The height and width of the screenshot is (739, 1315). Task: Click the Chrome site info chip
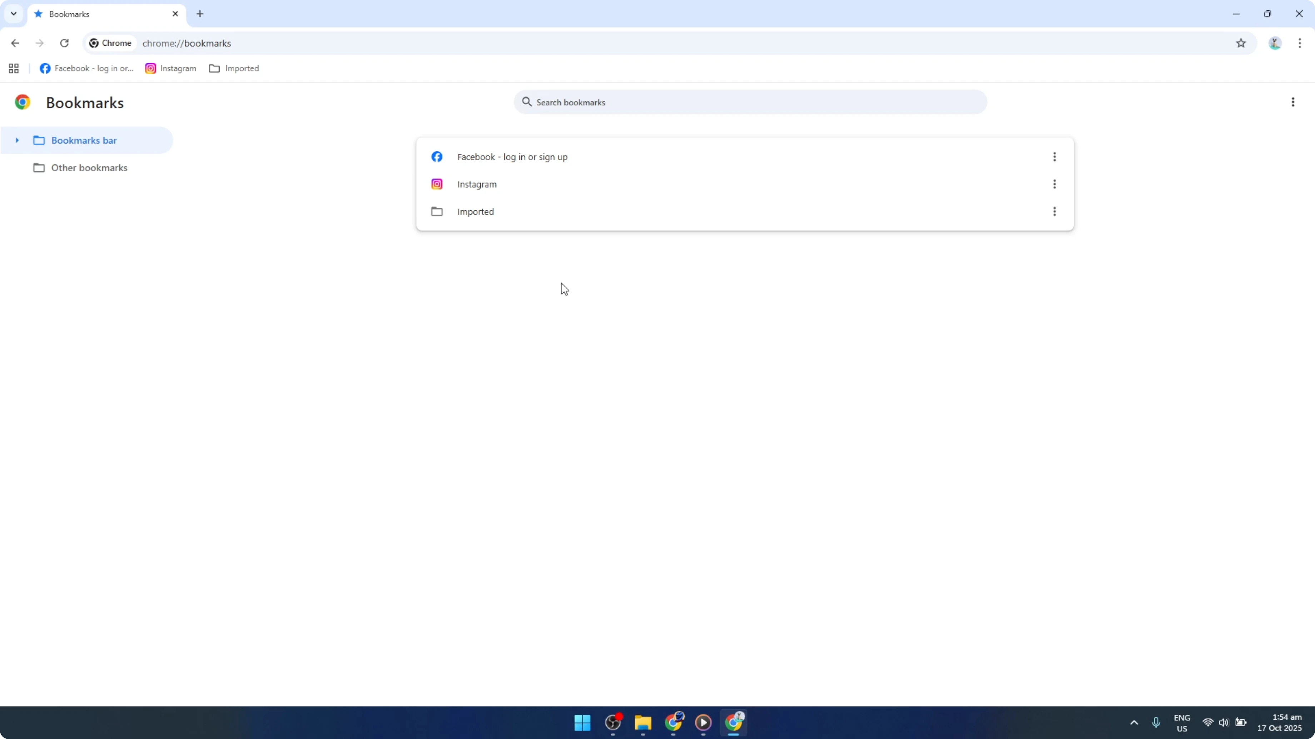point(110,43)
